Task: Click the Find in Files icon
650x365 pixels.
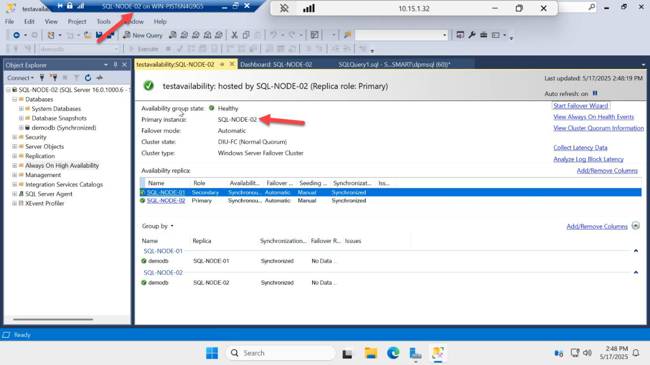Action: [x=347, y=35]
